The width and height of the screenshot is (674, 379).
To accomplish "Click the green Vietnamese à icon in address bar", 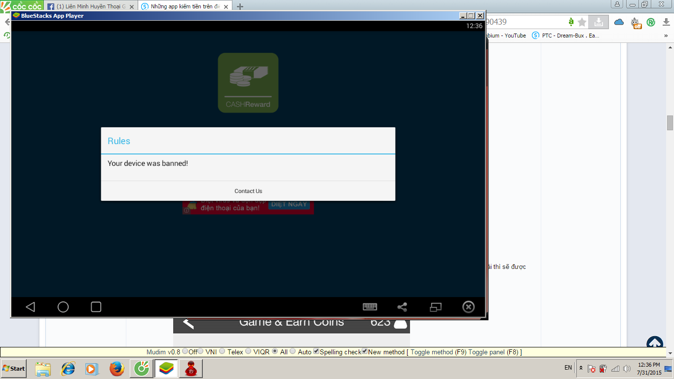I will tap(571, 22).
